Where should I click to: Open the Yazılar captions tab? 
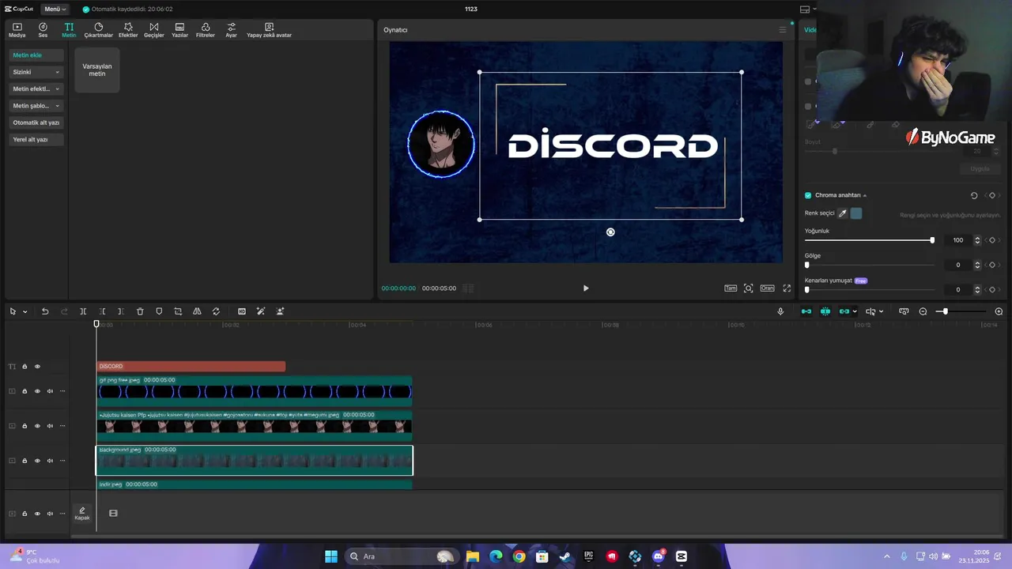pyautogui.click(x=179, y=30)
